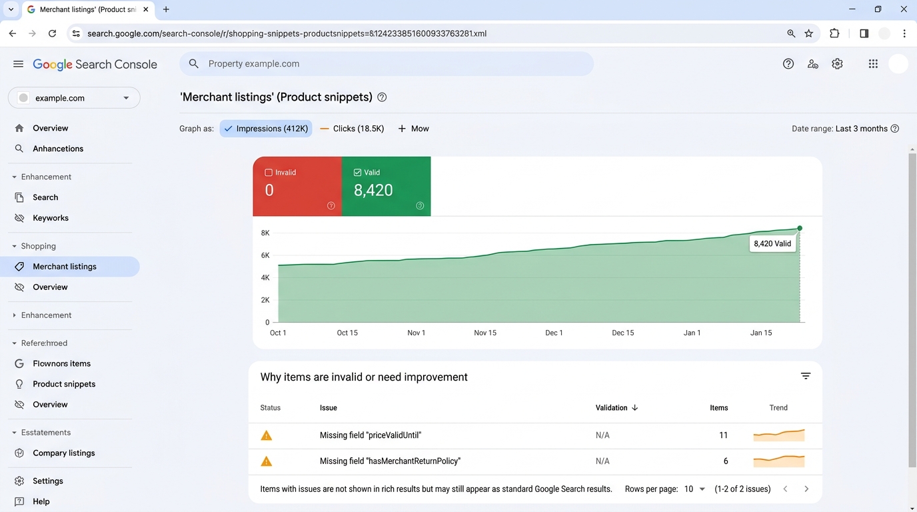Image resolution: width=917 pixels, height=512 pixels.
Task: Click the help icon in the Invalid card
Action: (x=331, y=206)
